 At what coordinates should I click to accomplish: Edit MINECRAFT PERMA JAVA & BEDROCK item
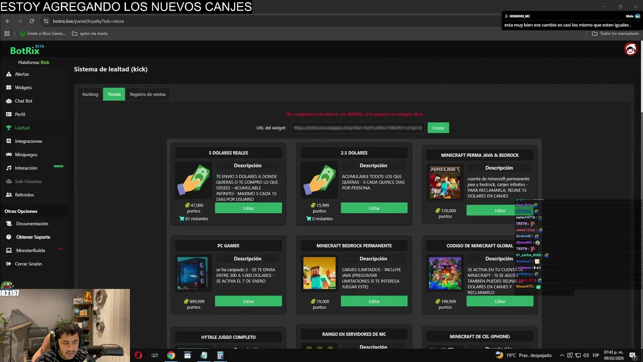tap(499, 211)
